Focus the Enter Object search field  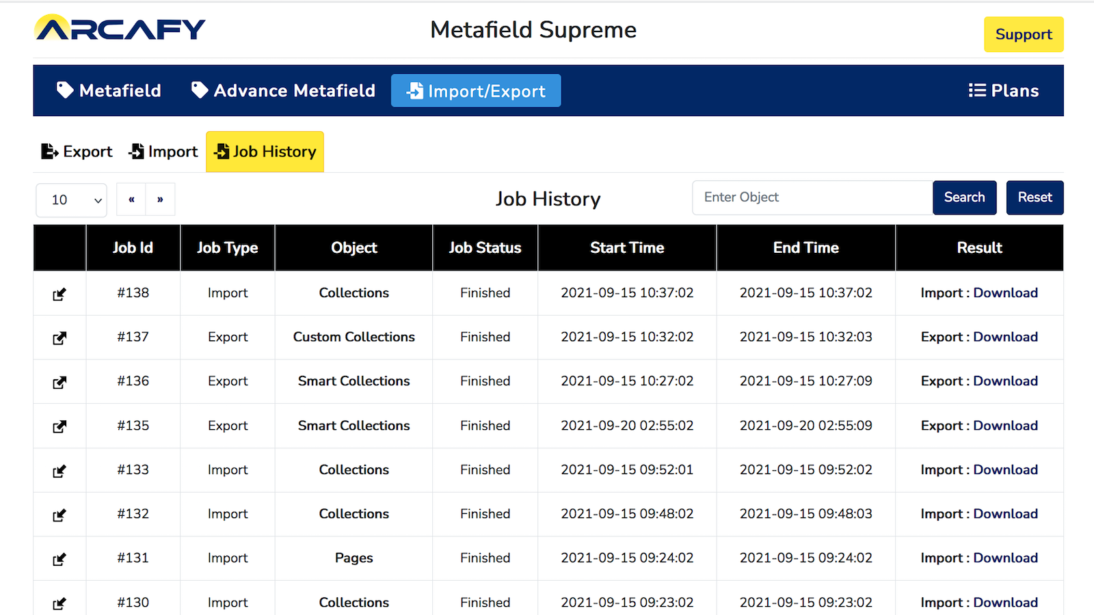click(812, 197)
